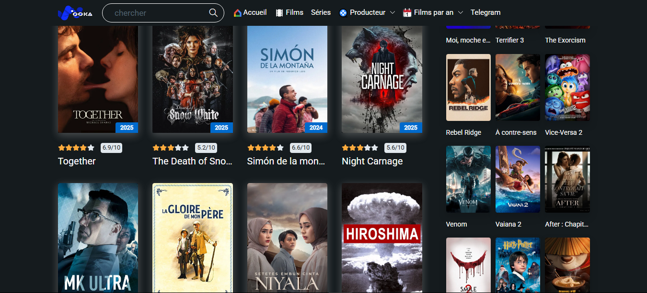Viewport: 647px width, 293px height.
Task: Open the Kung Fu Panda sidebar poster
Action: (567, 265)
